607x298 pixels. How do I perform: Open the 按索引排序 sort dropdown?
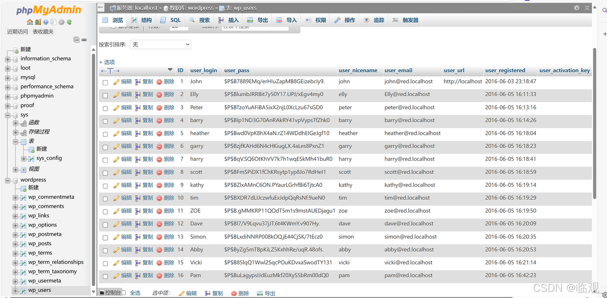160,44
